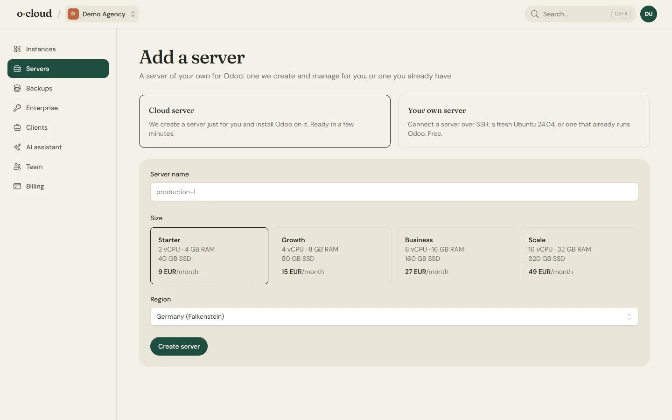Open the Demo Agency switcher dropdown
Screen dimensions: 672x420
pos(102,14)
